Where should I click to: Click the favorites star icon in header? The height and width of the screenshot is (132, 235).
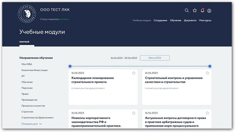click(x=195, y=11)
